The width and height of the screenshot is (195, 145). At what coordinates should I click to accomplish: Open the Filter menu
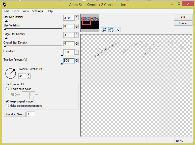tap(16, 11)
